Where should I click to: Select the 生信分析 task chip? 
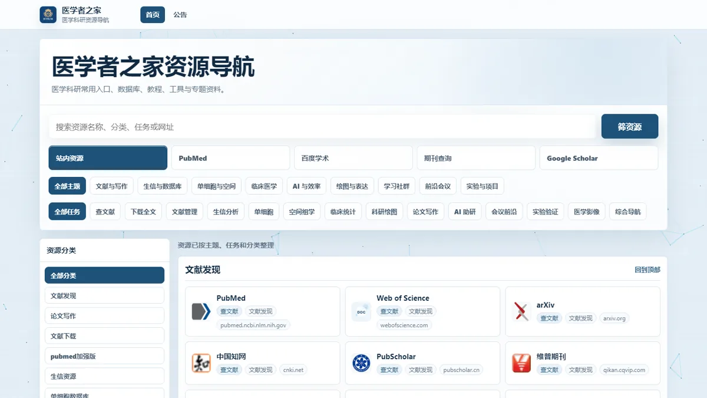226,212
